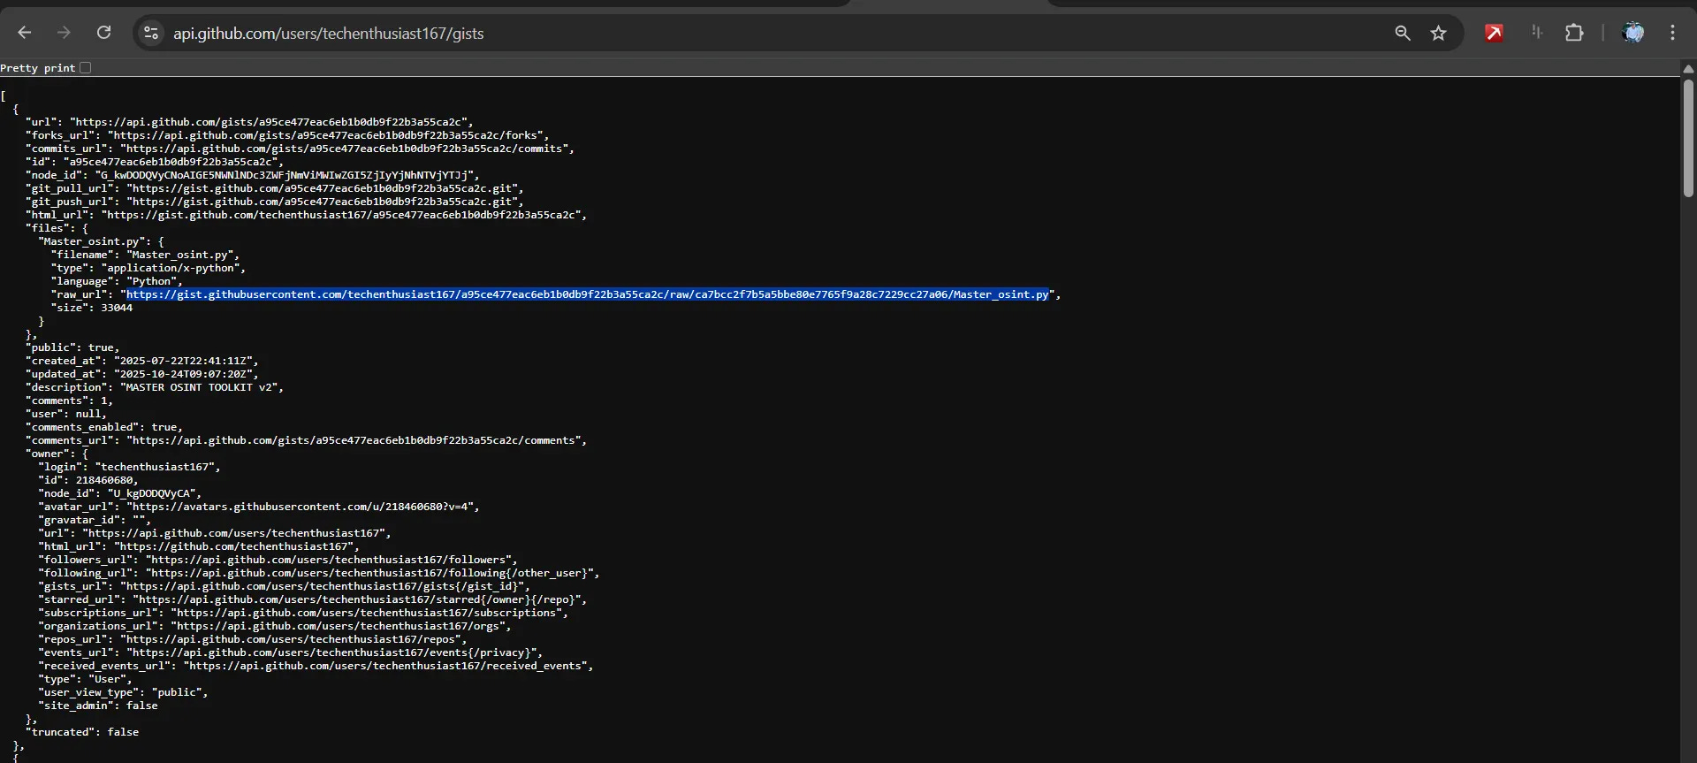Click the "node_id": "G_kwDODQVyCNoAI..." line
The height and width of the screenshot is (763, 1697).
pos(253,175)
